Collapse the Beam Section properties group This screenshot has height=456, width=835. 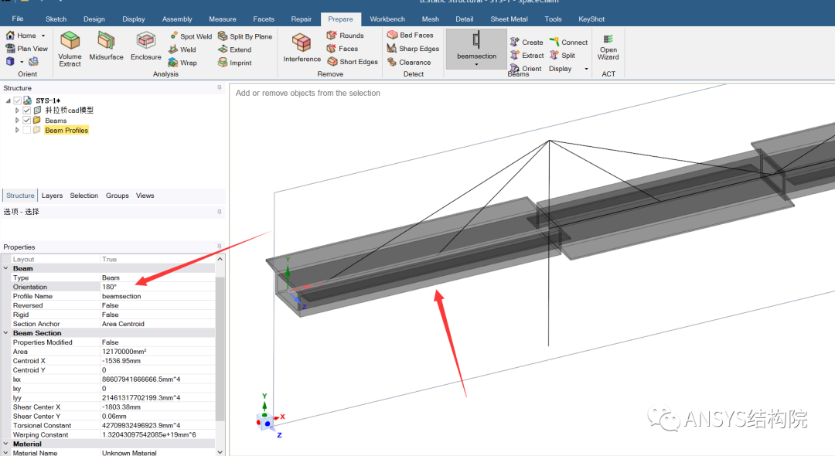[6, 333]
